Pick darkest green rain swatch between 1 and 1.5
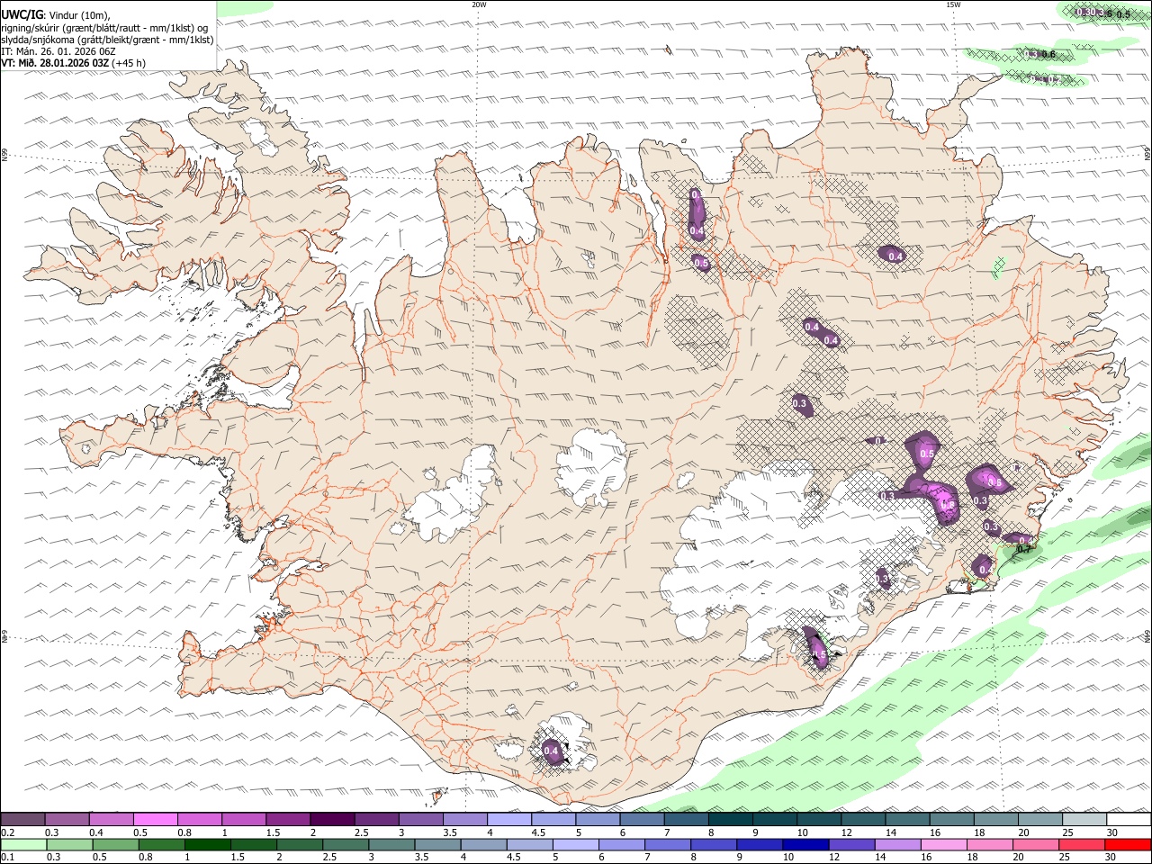This screenshot has width=1152, height=864. tap(207, 844)
